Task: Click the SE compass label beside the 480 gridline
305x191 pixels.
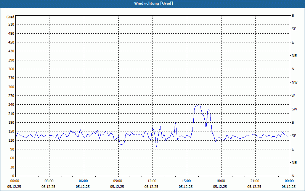Action: pos(294,29)
